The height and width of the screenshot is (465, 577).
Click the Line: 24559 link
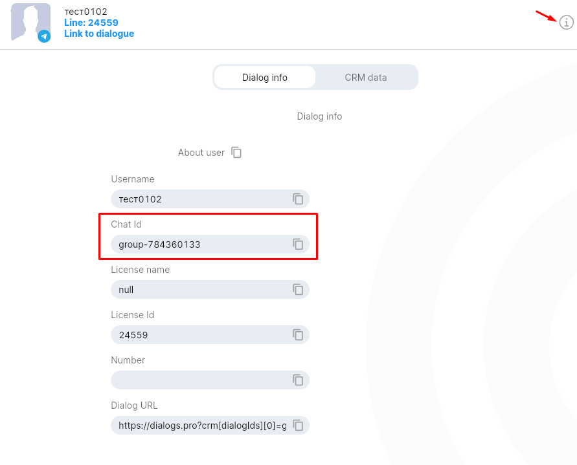pyautogui.click(x=91, y=23)
